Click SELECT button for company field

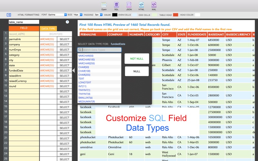coord(64,44)
